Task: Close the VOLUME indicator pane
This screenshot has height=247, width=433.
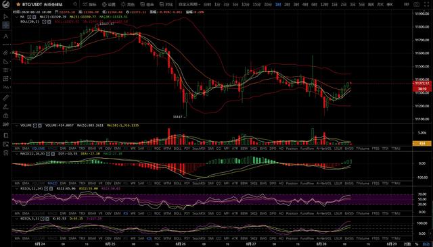Action: coord(40,126)
